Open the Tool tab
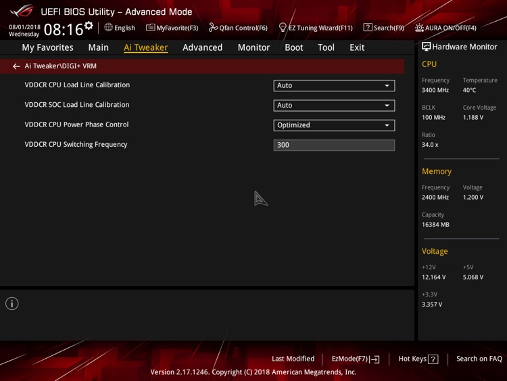 pyautogui.click(x=326, y=47)
